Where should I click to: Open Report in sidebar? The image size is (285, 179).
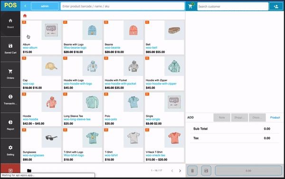[x=10, y=125]
